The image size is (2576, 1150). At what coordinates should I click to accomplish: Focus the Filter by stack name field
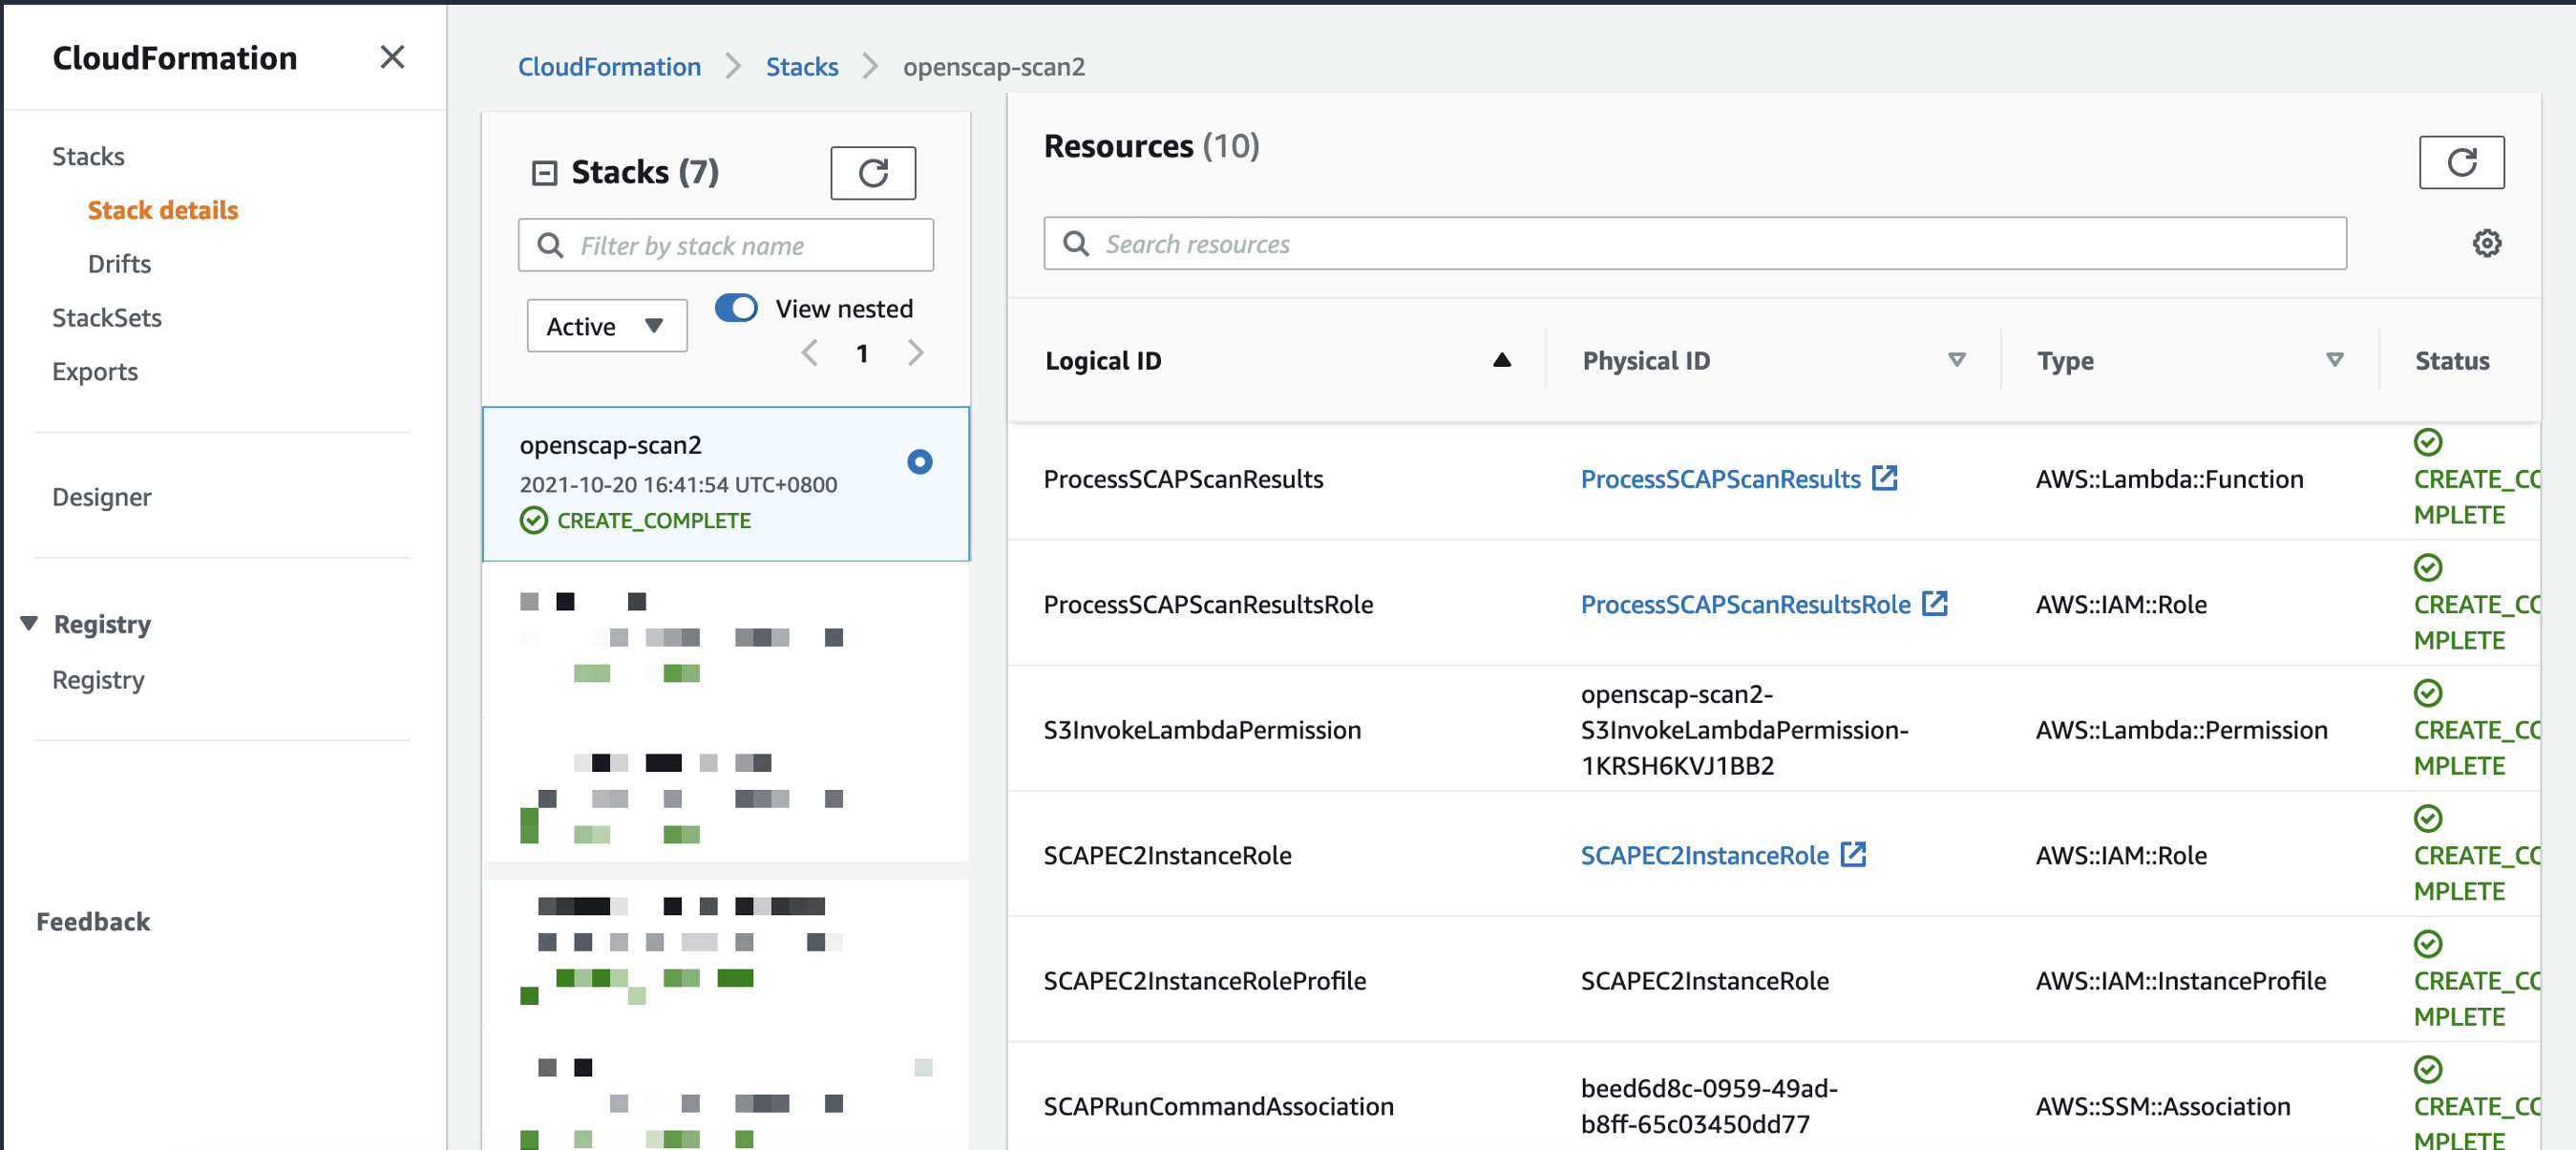tap(725, 245)
